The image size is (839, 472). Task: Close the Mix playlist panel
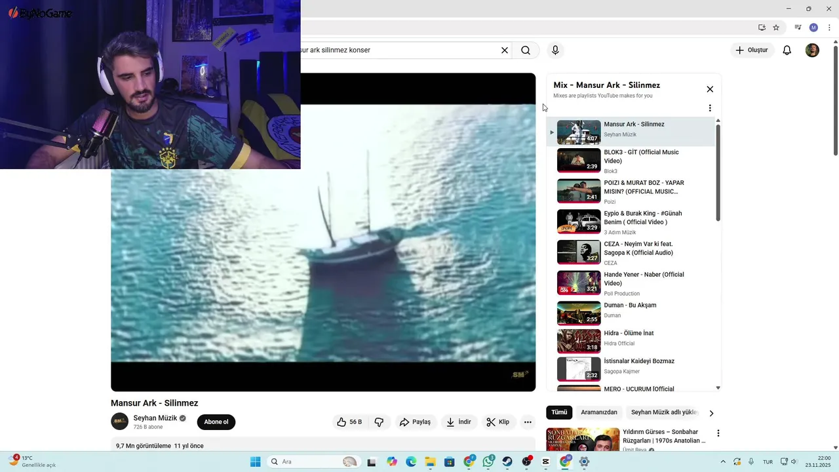[x=710, y=89]
